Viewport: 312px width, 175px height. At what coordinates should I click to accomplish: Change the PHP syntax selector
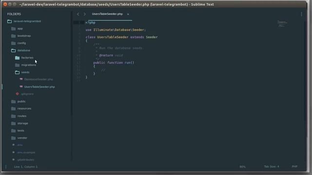click(x=294, y=166)
